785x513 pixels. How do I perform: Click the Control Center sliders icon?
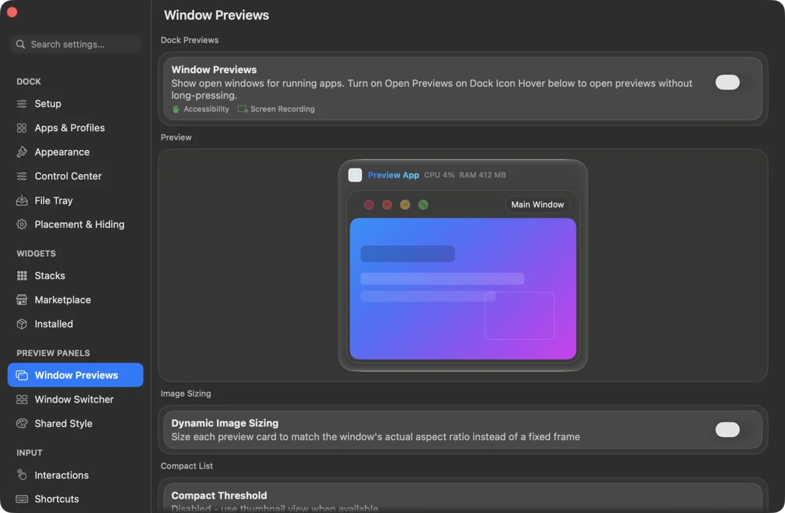point(22,176)
